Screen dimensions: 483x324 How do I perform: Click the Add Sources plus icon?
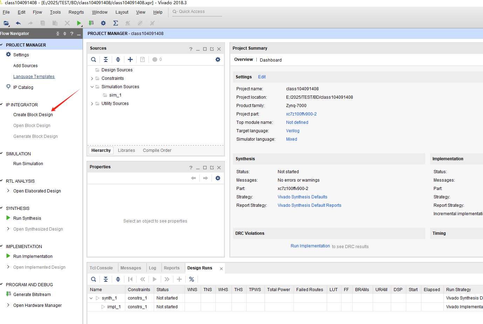(130, 59)
